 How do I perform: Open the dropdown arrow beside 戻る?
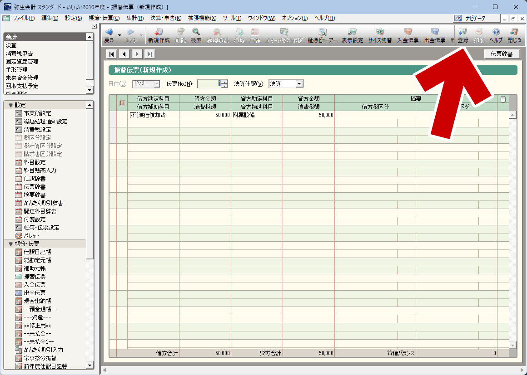(119, 35)
